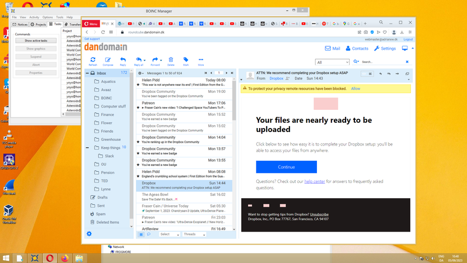467x263 pixels.
Task: Open the All filter dropdown
Action: tap(332, 62)
